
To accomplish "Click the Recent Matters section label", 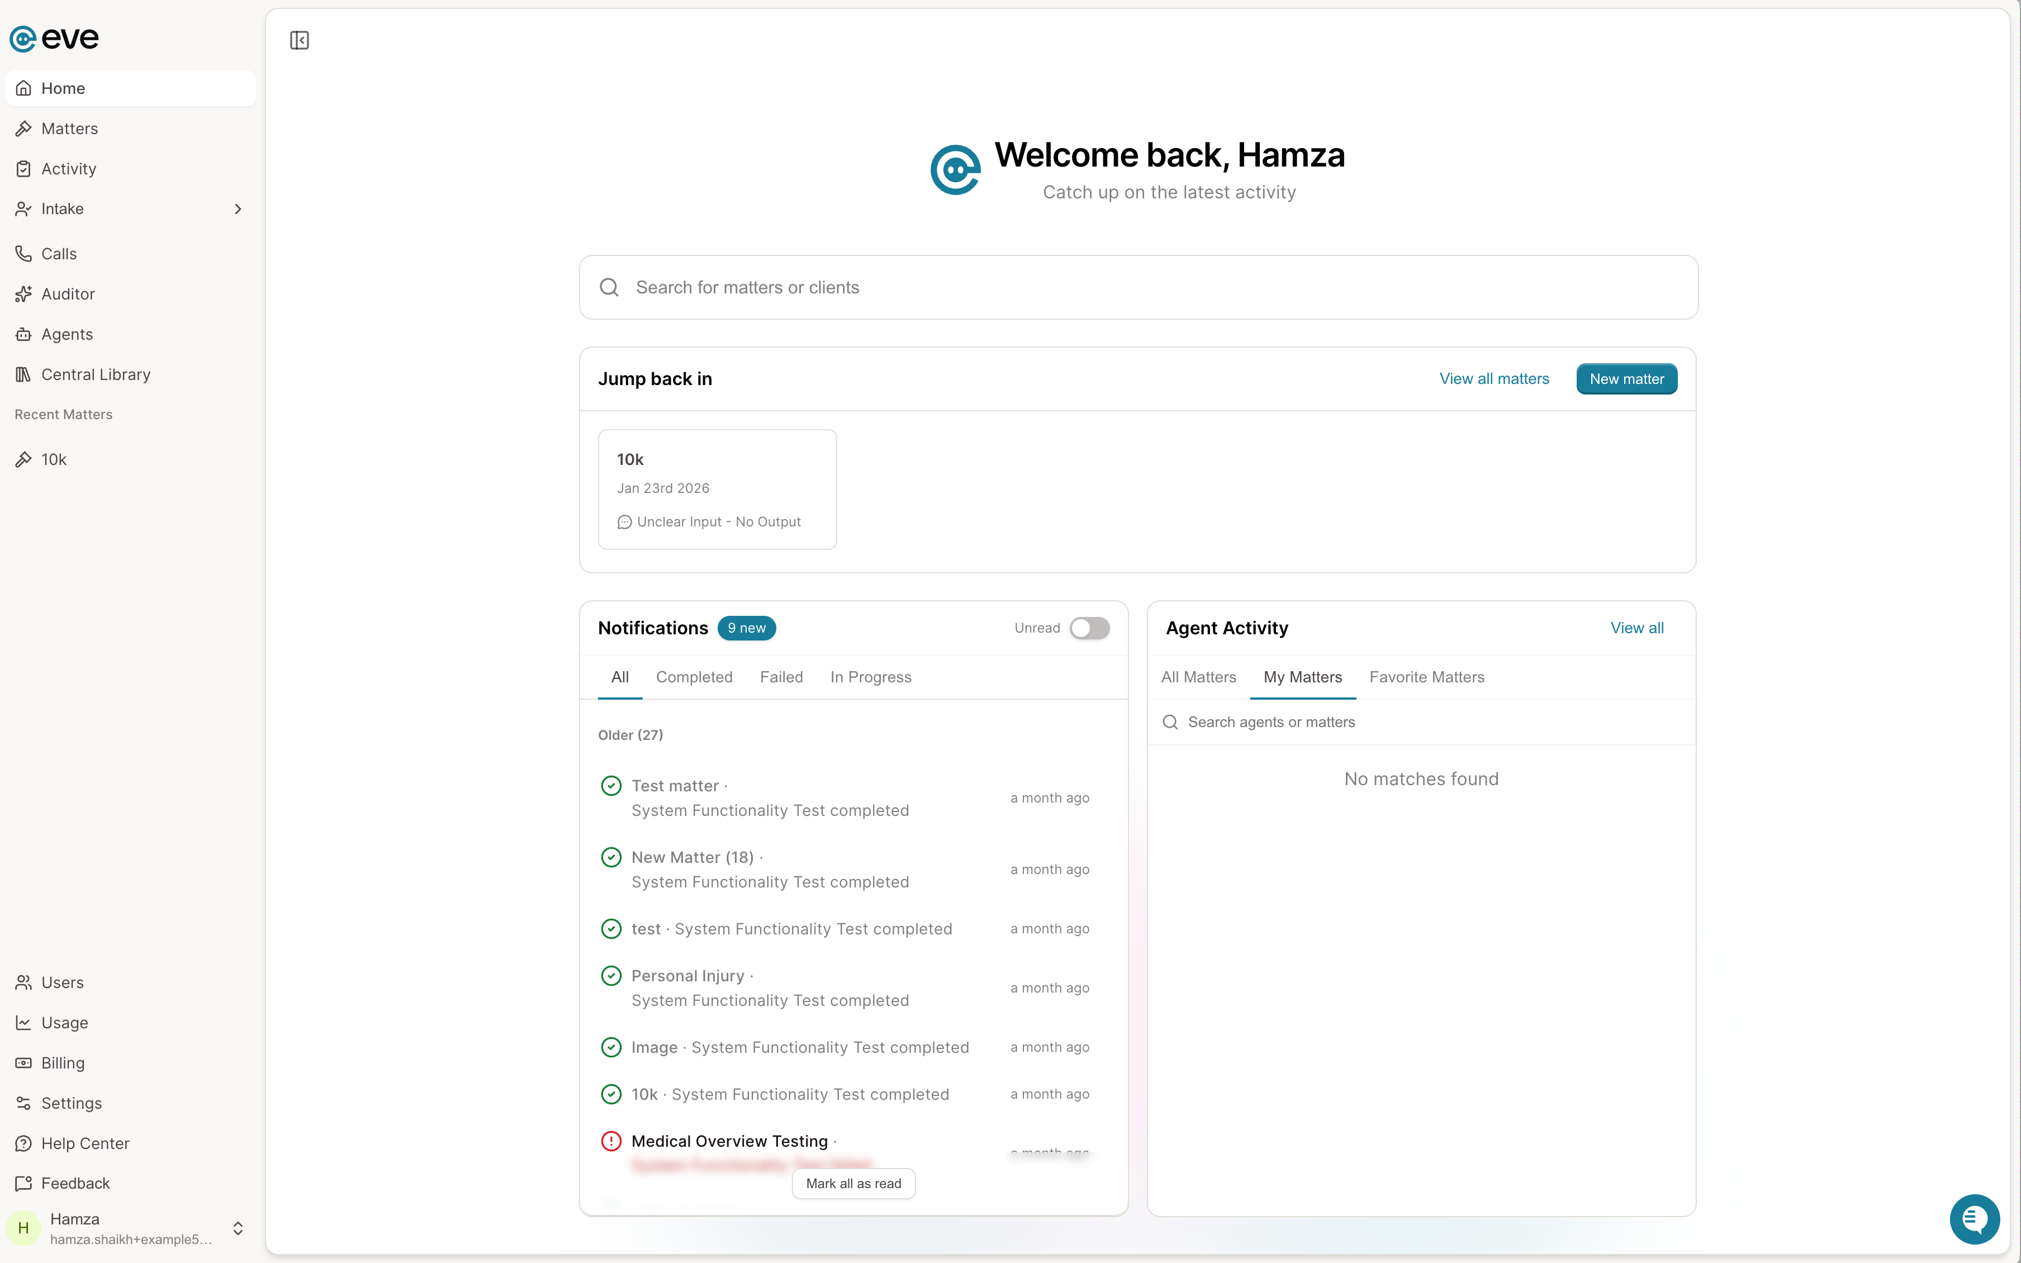I will [x=64, y=414].
